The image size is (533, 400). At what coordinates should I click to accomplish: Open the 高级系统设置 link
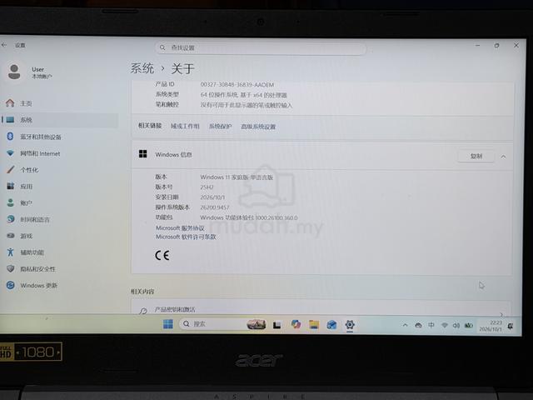(258, 127)
